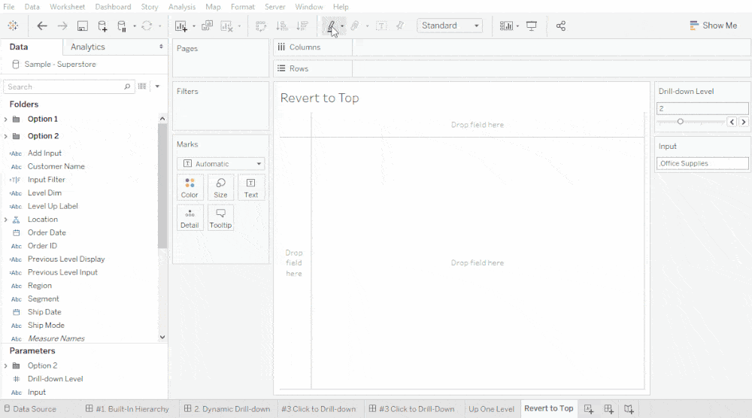Open Show/Hide cards icon

[506, 26]
